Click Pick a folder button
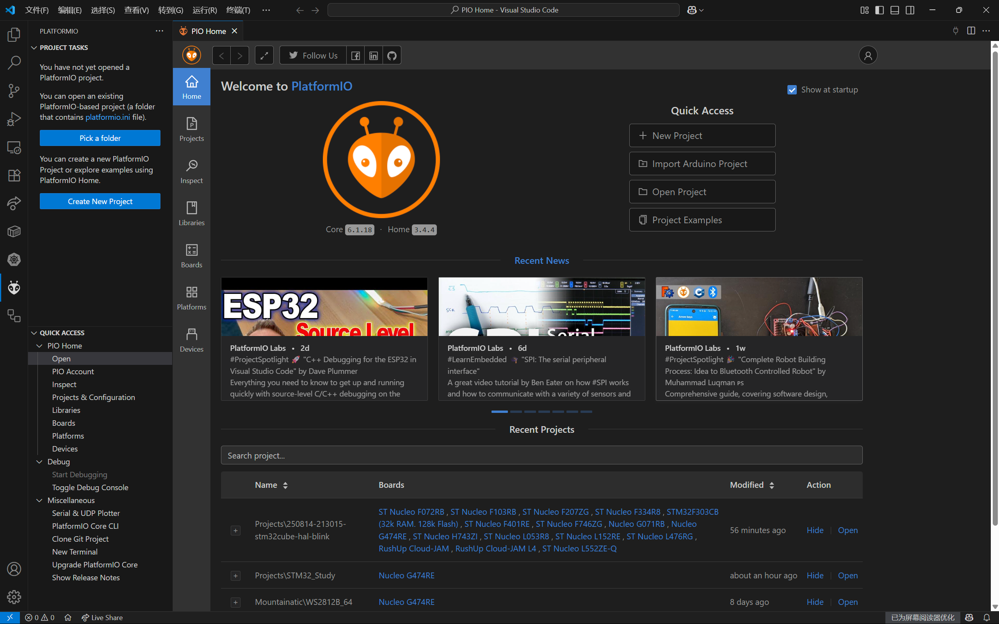This screenshot has height=624, width=999. click(x=100, y=138)
